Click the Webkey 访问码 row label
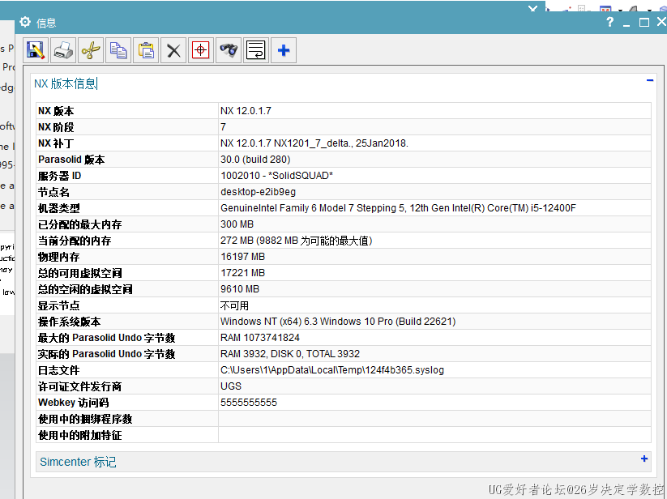Screen dimensions: 667x499 pos(73,402)
